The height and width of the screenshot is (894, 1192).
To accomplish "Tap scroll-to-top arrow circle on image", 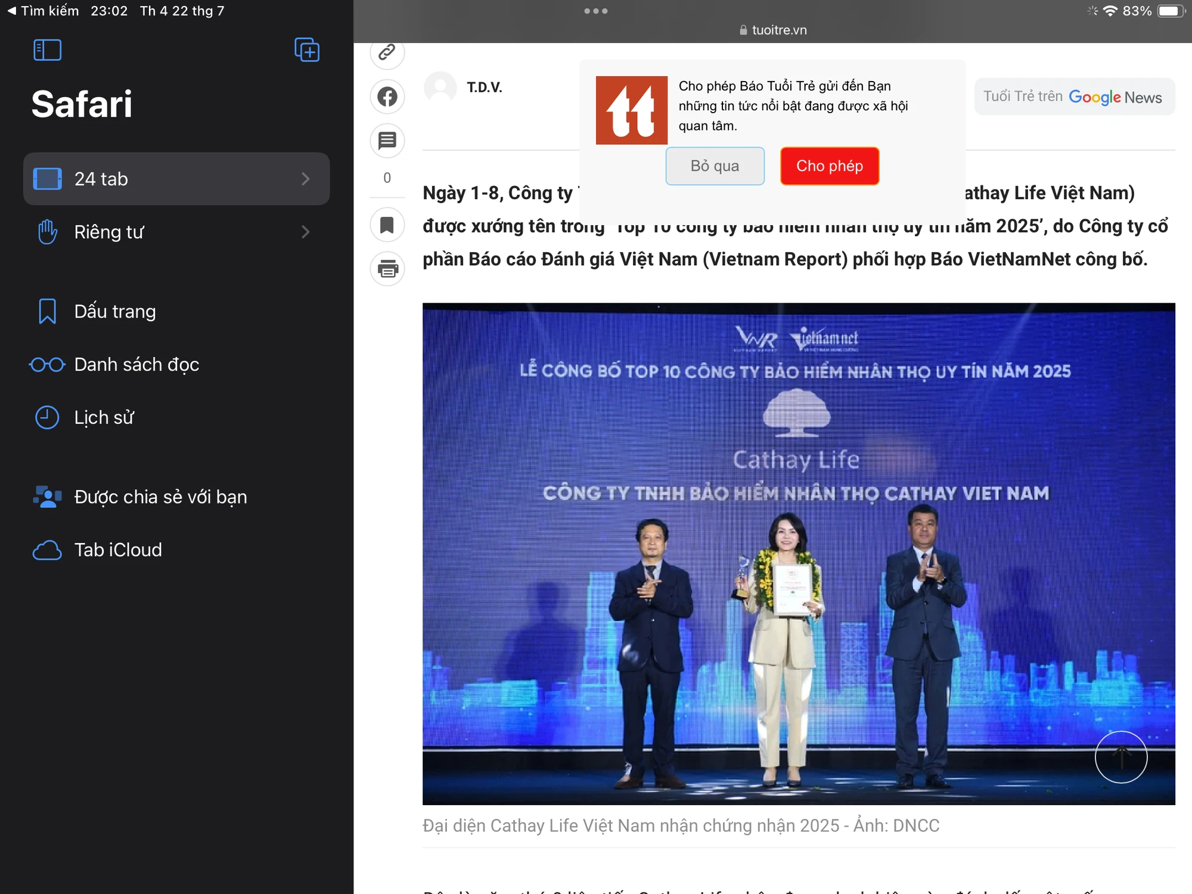I will click(1121, 757).
